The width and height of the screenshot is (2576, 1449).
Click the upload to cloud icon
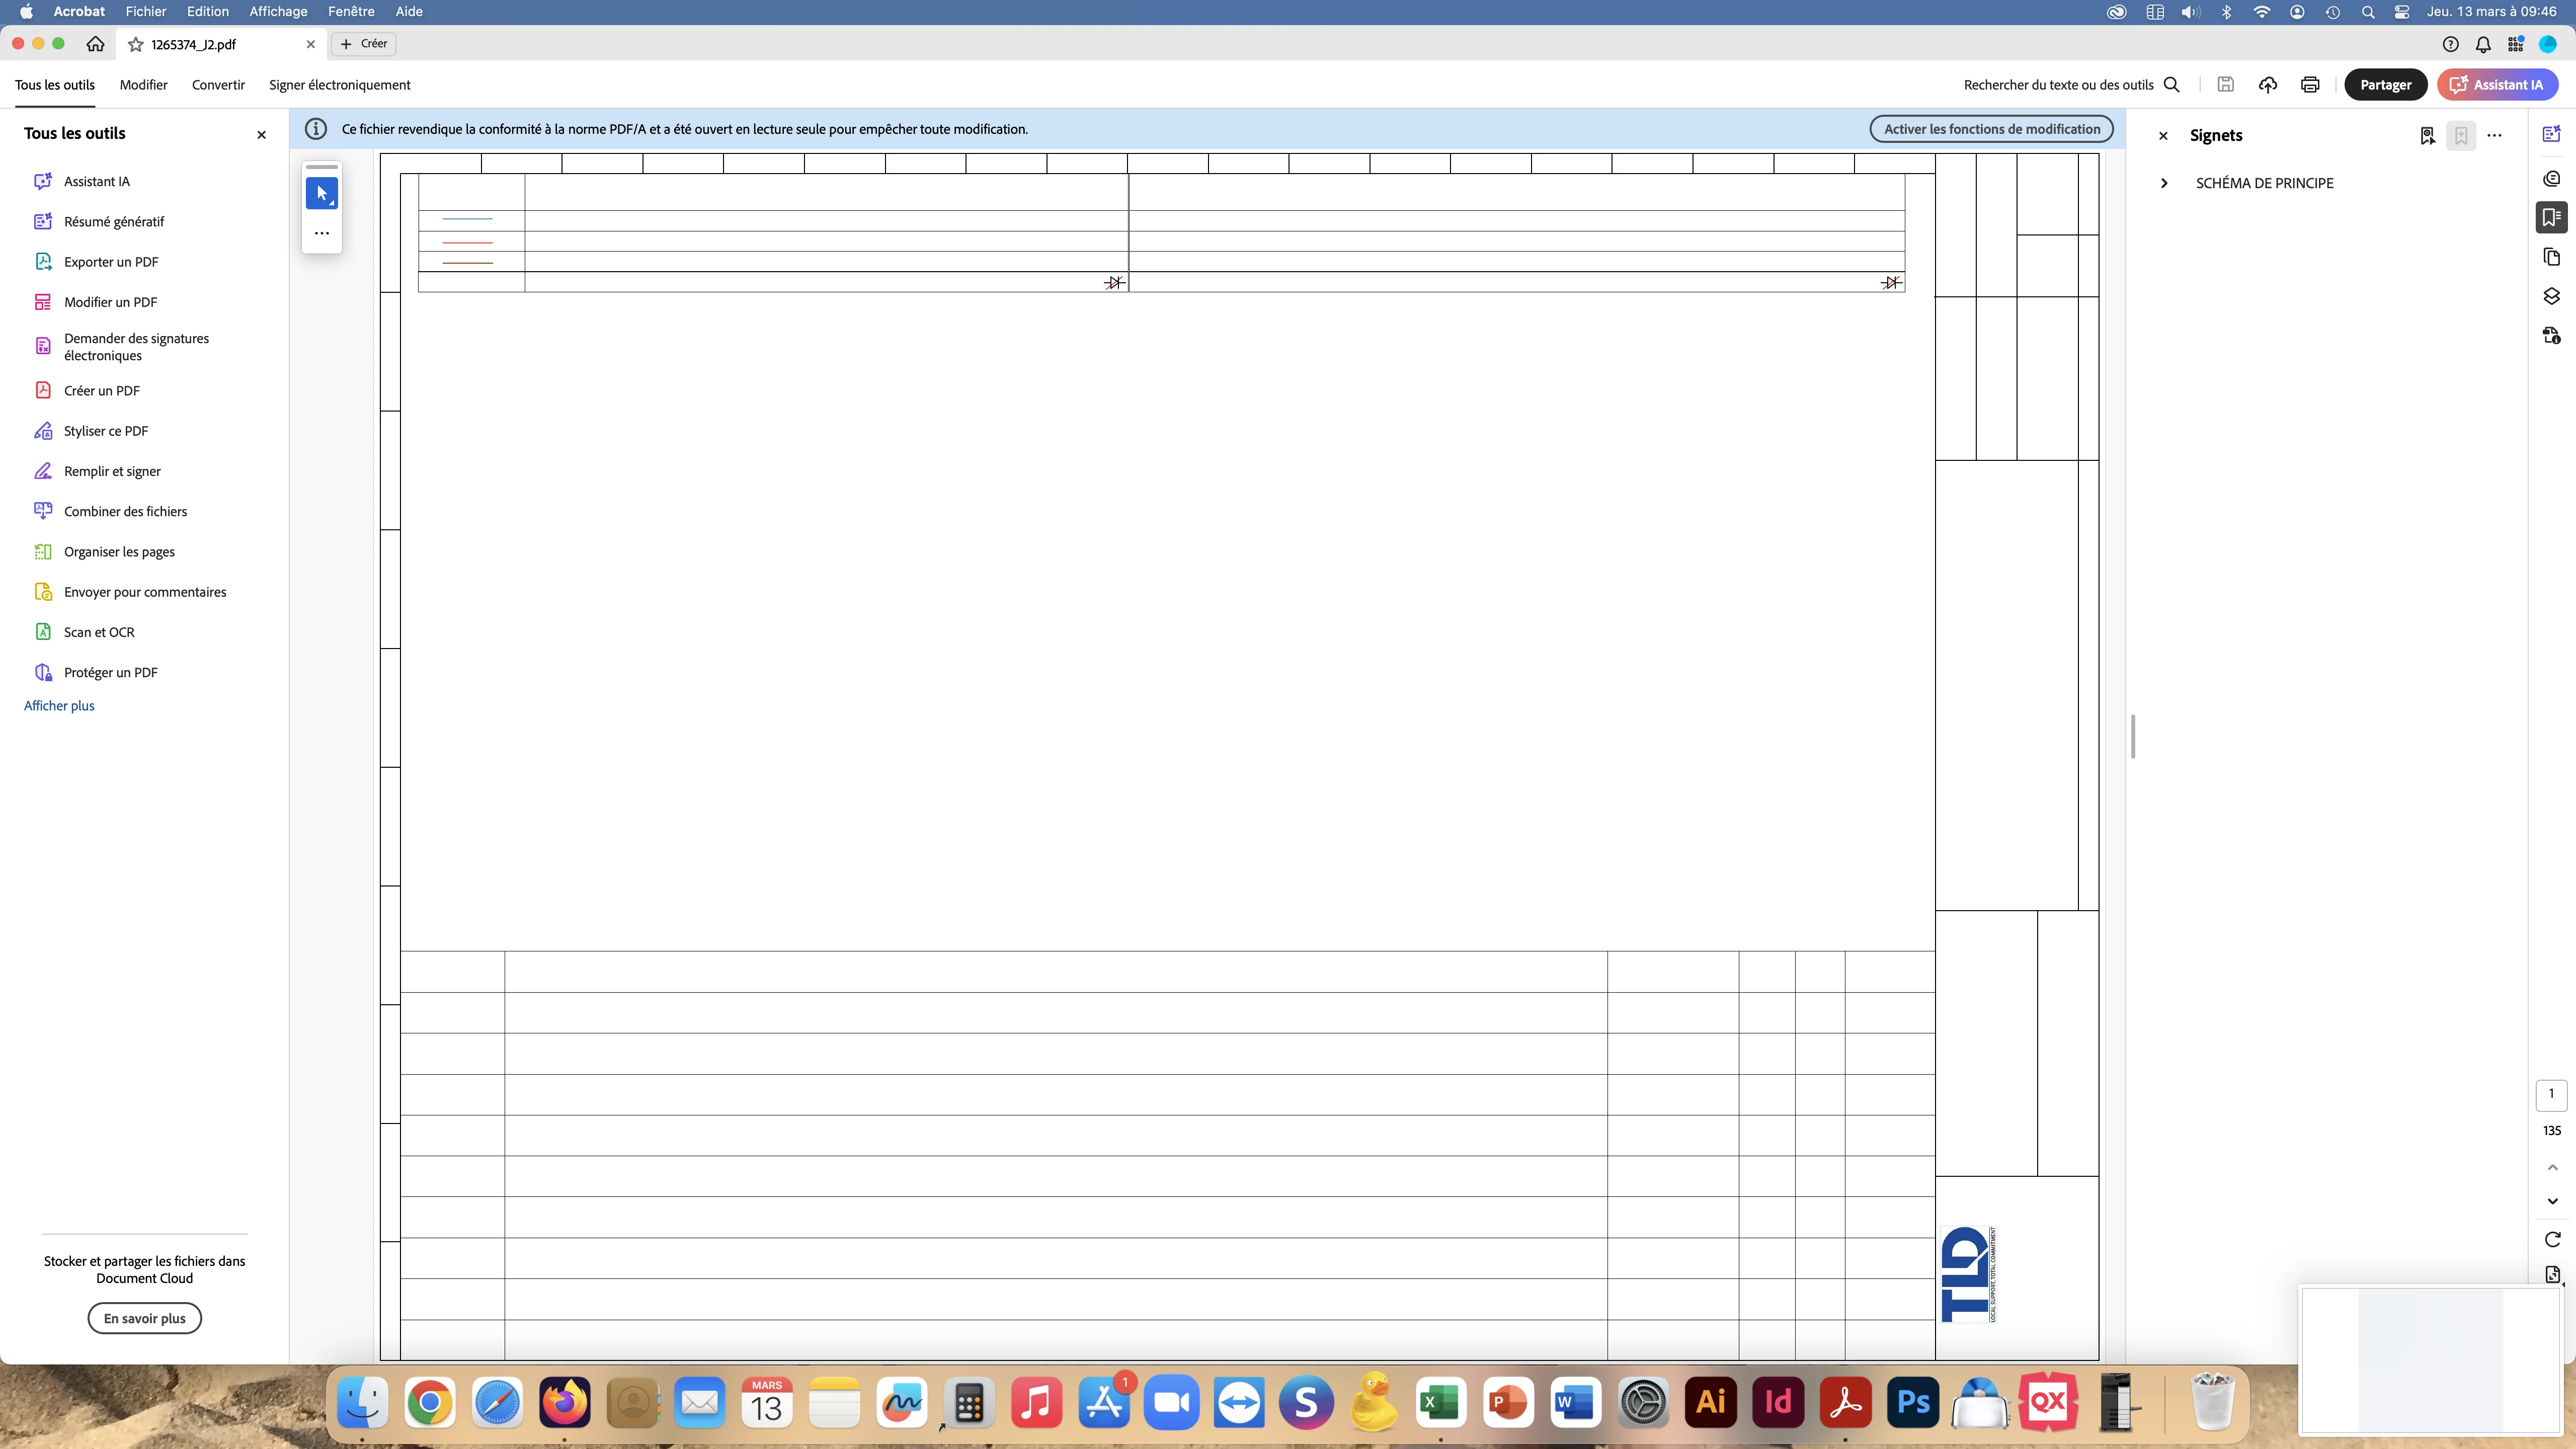point(2267,85)
